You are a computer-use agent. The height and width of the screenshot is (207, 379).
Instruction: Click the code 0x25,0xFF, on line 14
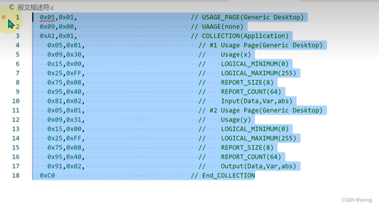click(x=66, y=138)
